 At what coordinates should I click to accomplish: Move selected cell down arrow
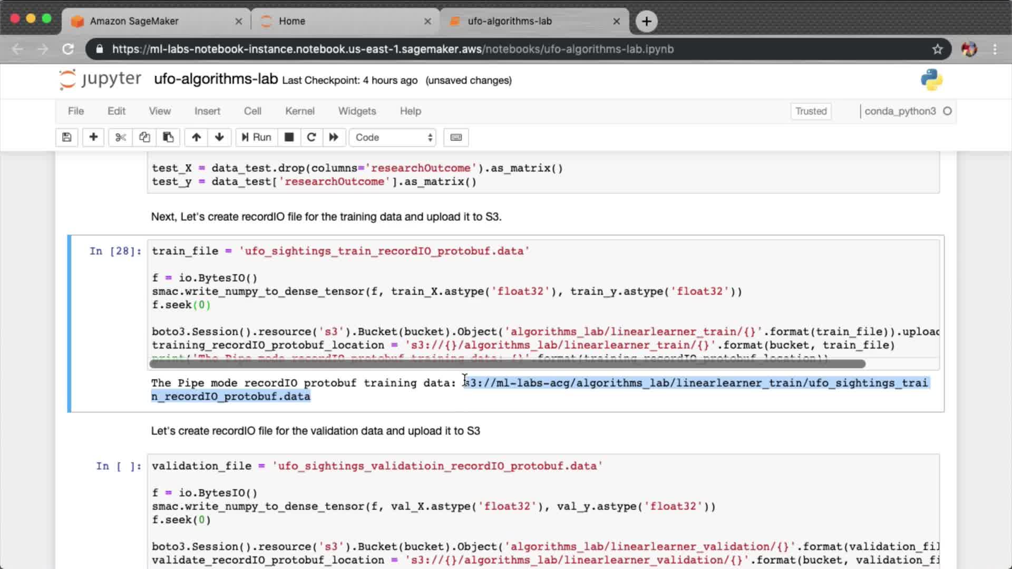pos(219,138)
